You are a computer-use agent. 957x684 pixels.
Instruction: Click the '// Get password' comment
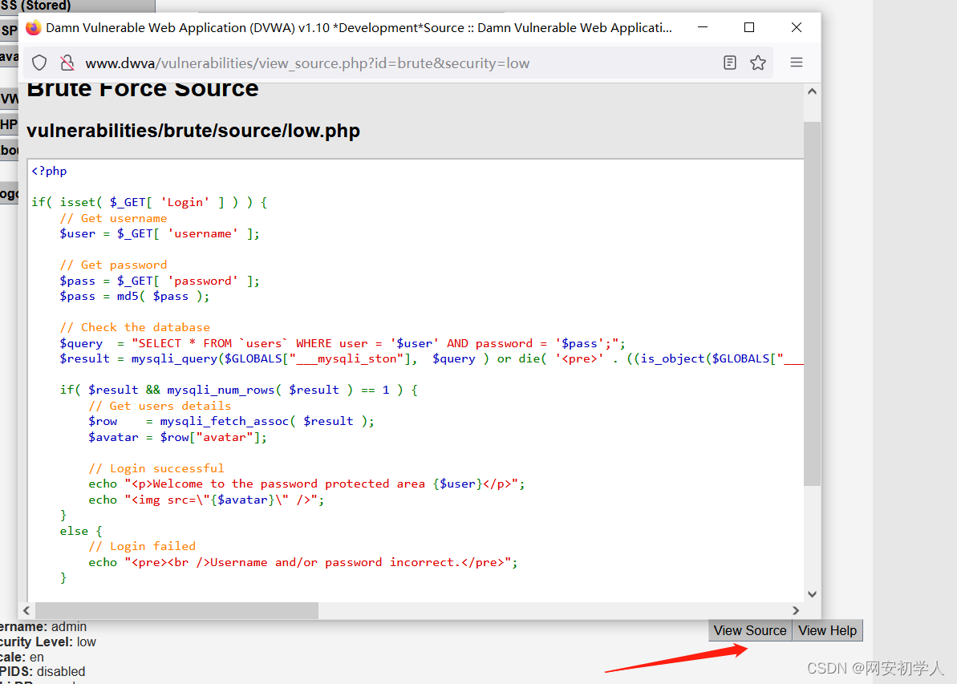coord(114,265)
